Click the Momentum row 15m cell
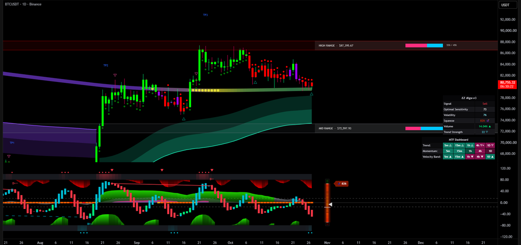 click(x=458, y=150)
